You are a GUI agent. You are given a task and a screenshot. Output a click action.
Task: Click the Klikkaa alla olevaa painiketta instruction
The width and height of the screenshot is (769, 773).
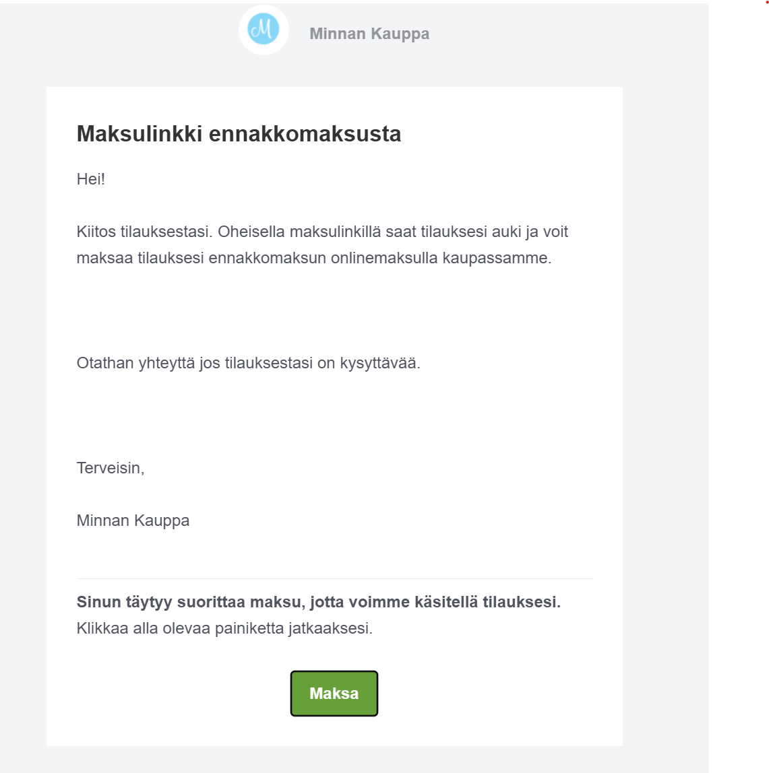pos(224,628)
